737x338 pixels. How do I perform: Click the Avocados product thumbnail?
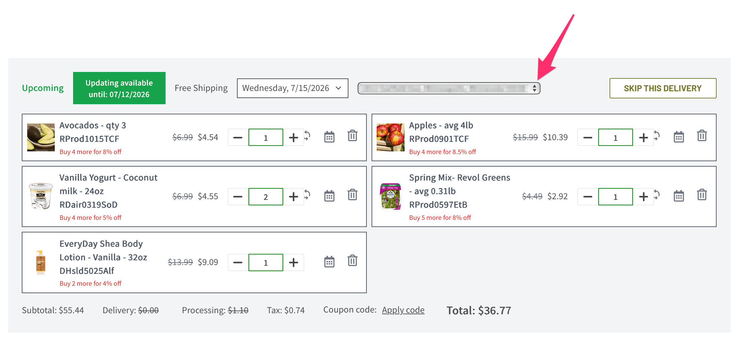[41, 137]
